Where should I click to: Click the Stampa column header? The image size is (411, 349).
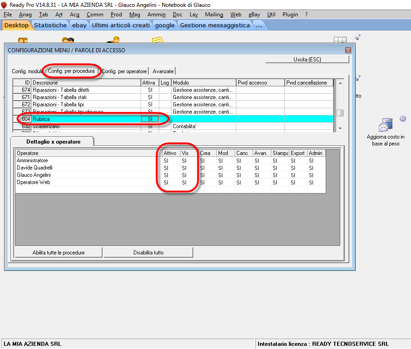(280, 153)
